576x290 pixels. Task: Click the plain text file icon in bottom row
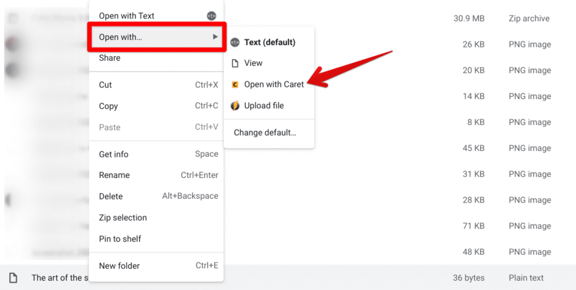[x=13, y=278]
